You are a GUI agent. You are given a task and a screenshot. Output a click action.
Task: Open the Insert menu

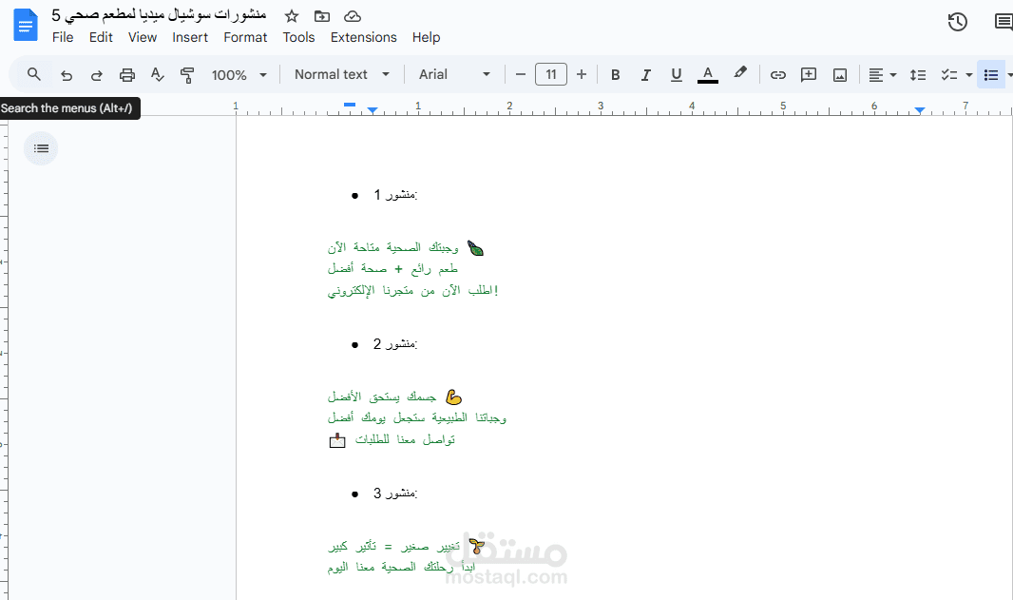pos(190,37)
